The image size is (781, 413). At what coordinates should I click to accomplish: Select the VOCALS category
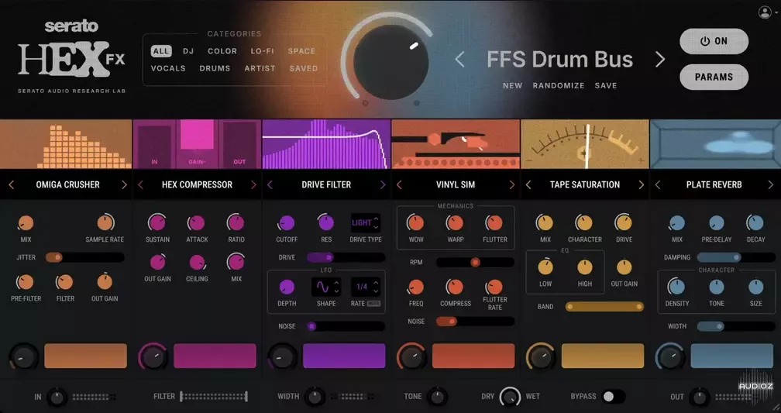pos(168,68)
